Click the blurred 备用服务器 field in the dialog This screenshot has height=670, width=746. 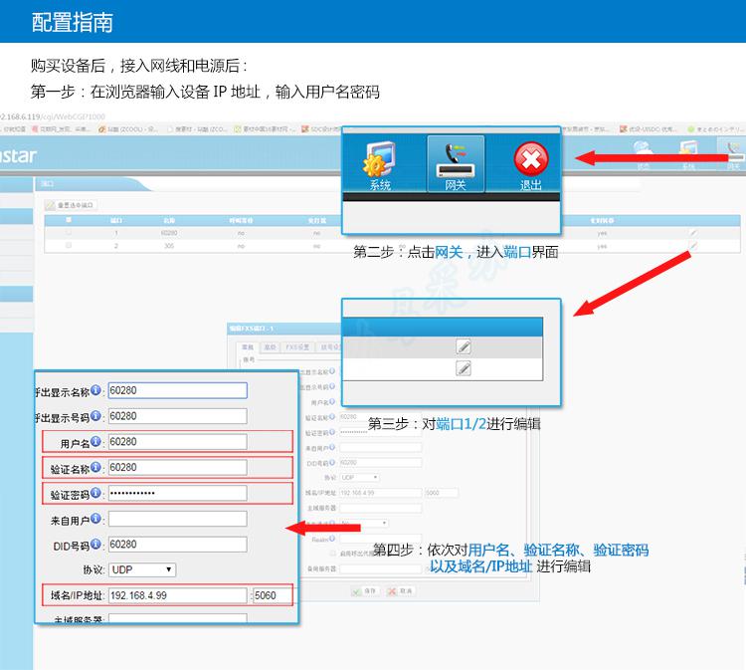click(x=381, y=569)
